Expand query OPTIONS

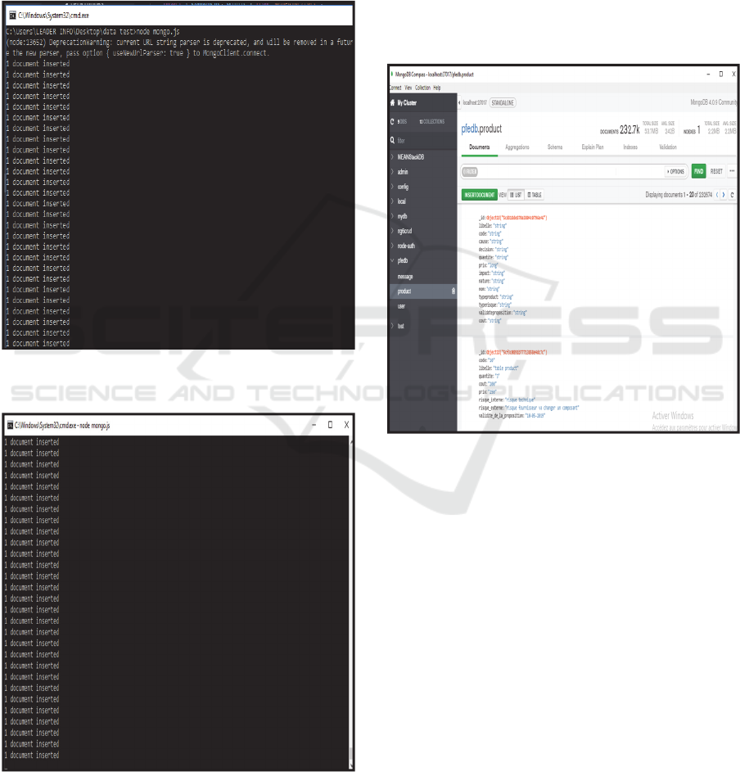point(676,171)
